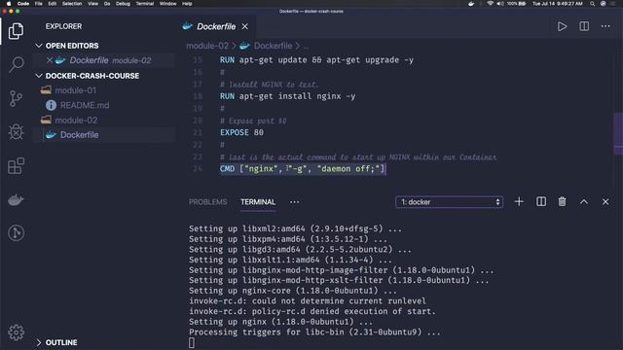The width and height of the screenshot is (623, 350).
Task: Open the Window menu
Action: point(167,4)
